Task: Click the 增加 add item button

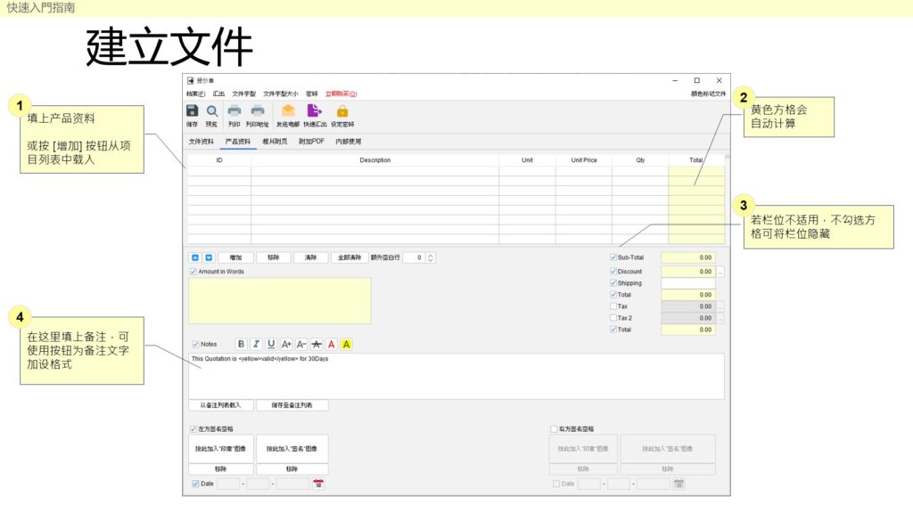Action: 235,257
